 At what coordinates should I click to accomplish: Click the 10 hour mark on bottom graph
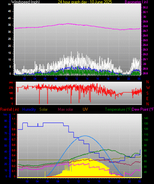(68, 181)
